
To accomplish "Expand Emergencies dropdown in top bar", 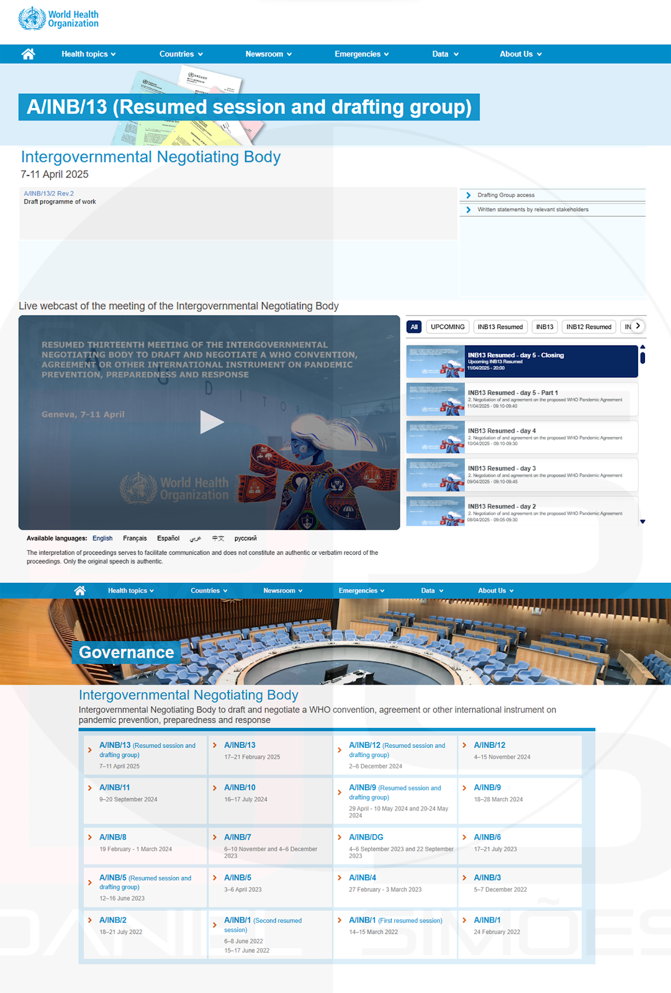I will [x=362, y=54].
